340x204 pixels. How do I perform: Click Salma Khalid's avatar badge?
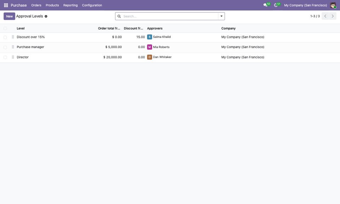tap(149, 37)
